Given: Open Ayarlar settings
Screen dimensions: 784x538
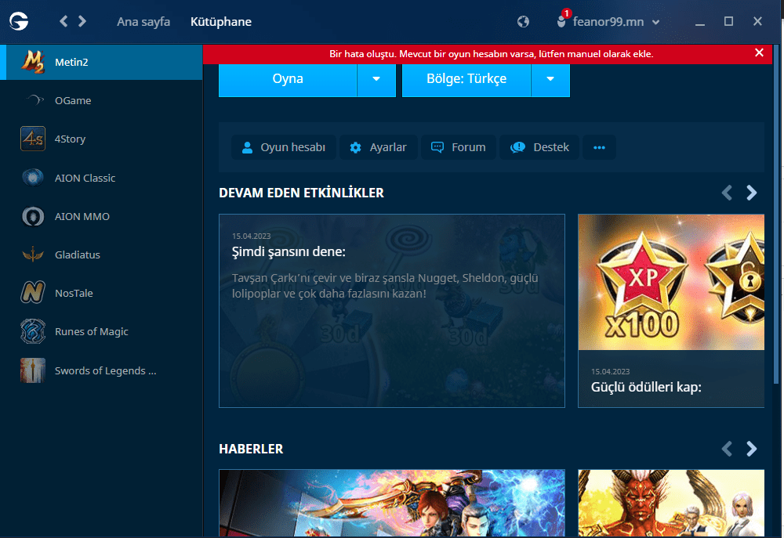Looking at the screenshot, I should point(379,147).
